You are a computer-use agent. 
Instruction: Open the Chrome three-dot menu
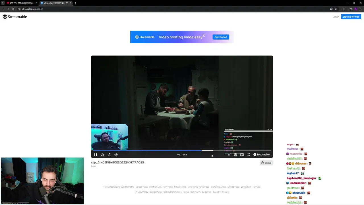click(x=361, y=9)
